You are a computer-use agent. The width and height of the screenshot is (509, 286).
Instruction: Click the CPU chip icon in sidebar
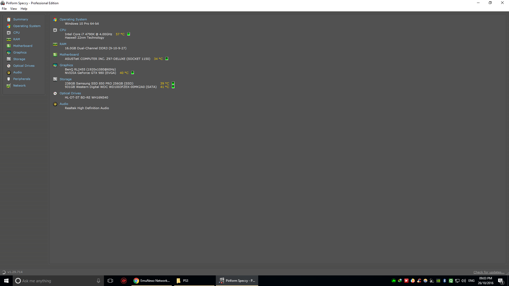click(9, 33)
